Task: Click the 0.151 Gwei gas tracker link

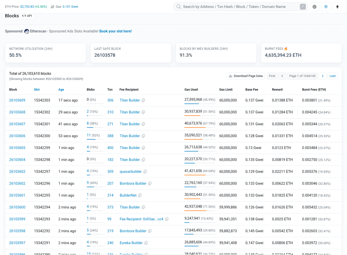Action: tap(70, 7)
